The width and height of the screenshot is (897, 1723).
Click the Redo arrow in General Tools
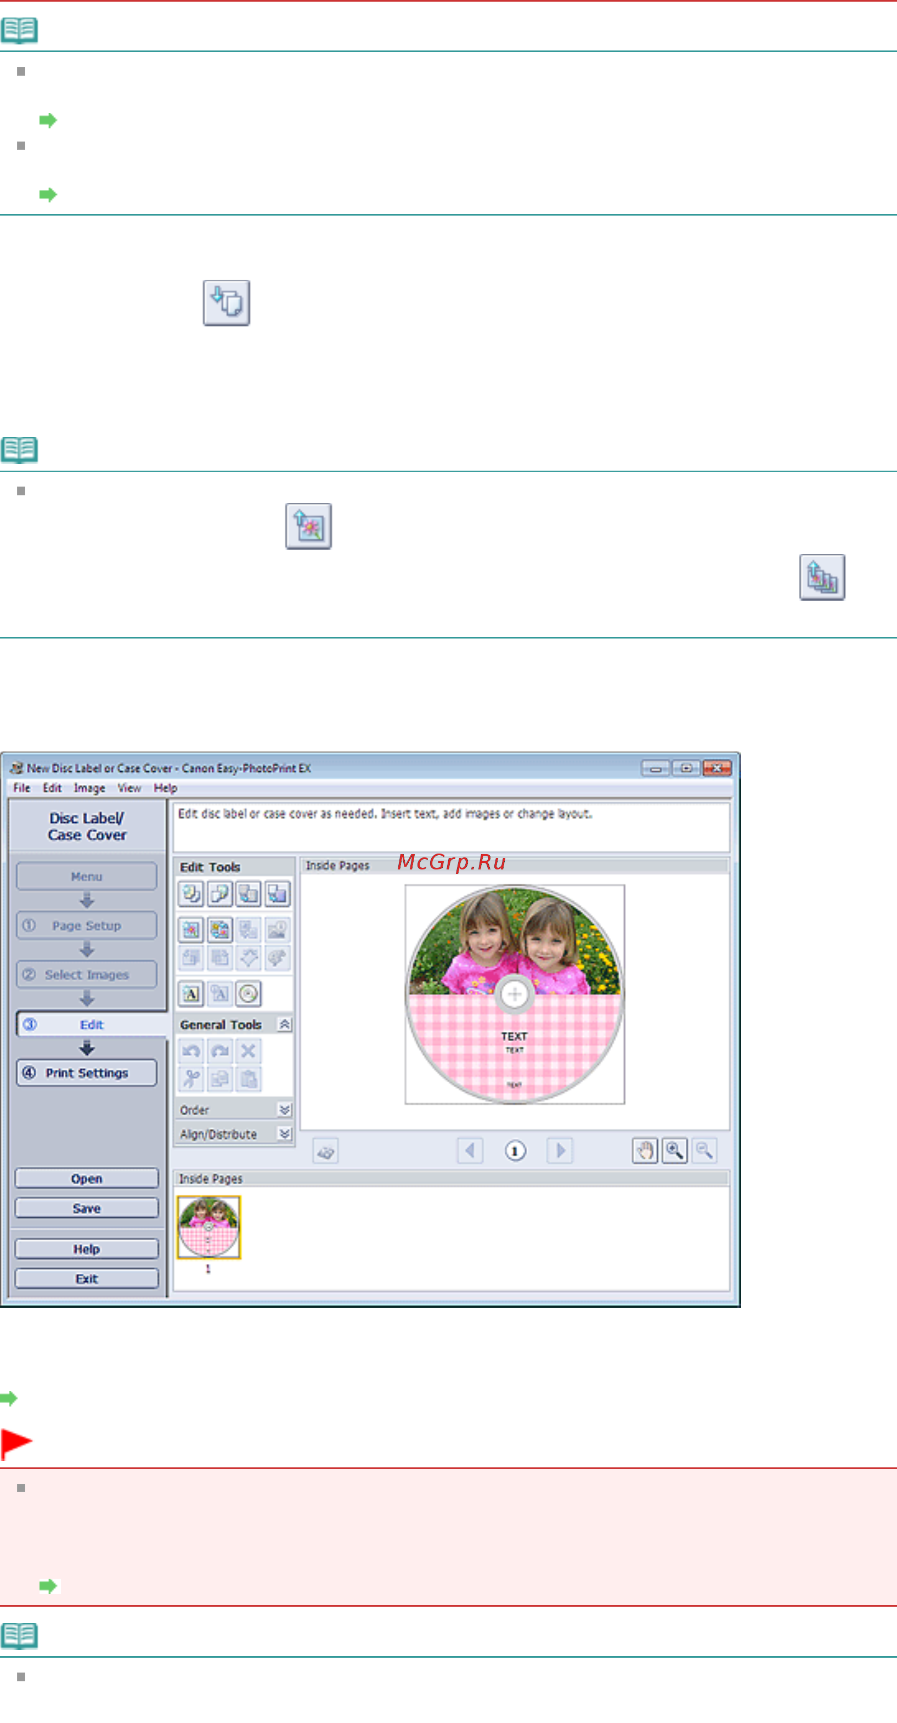coord(219,1051)
